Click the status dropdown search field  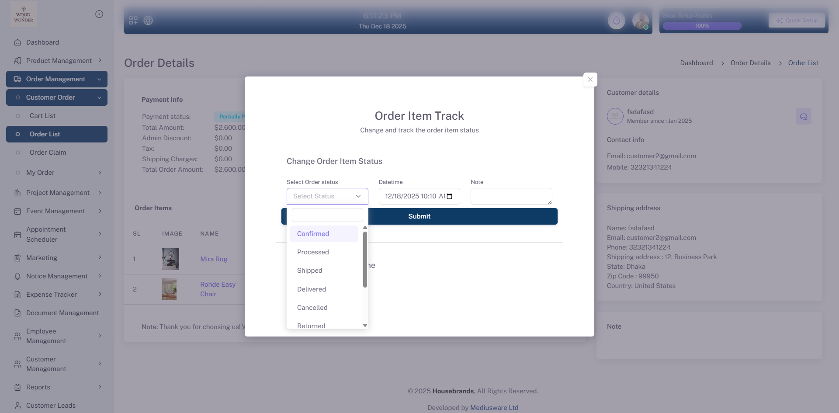(x=327, y=215)
